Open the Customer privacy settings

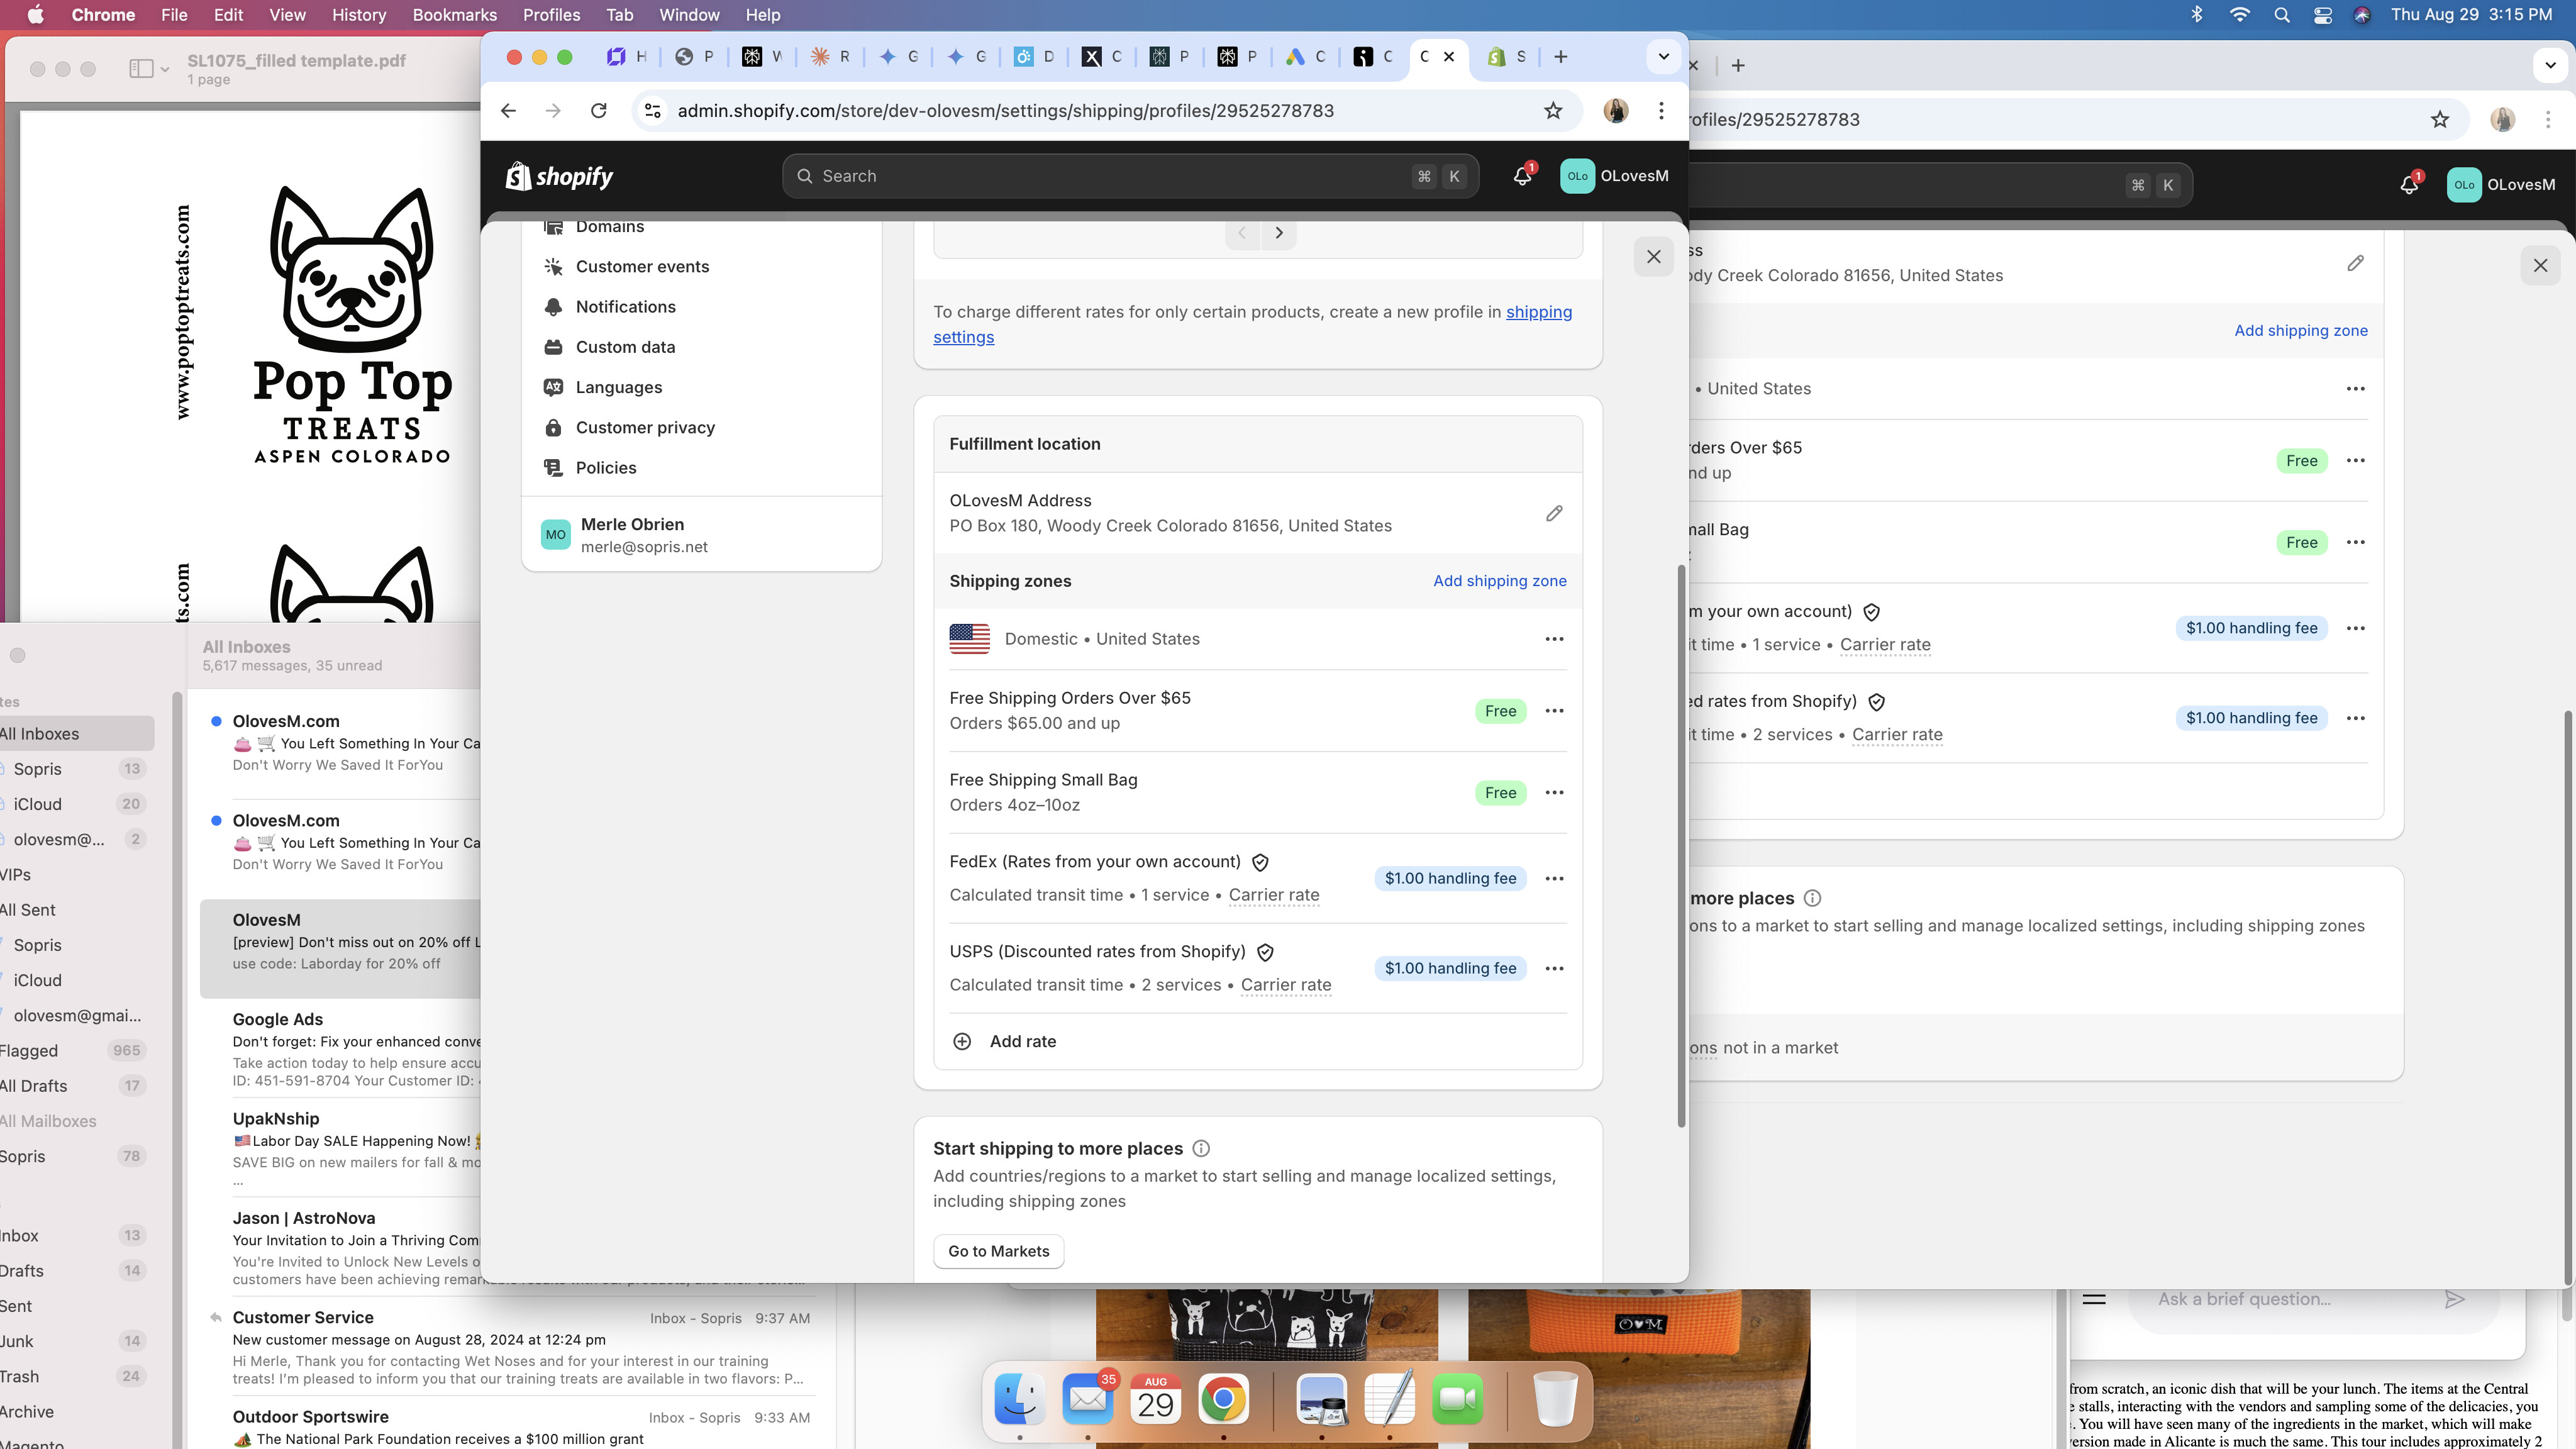(x=645, y=427)
